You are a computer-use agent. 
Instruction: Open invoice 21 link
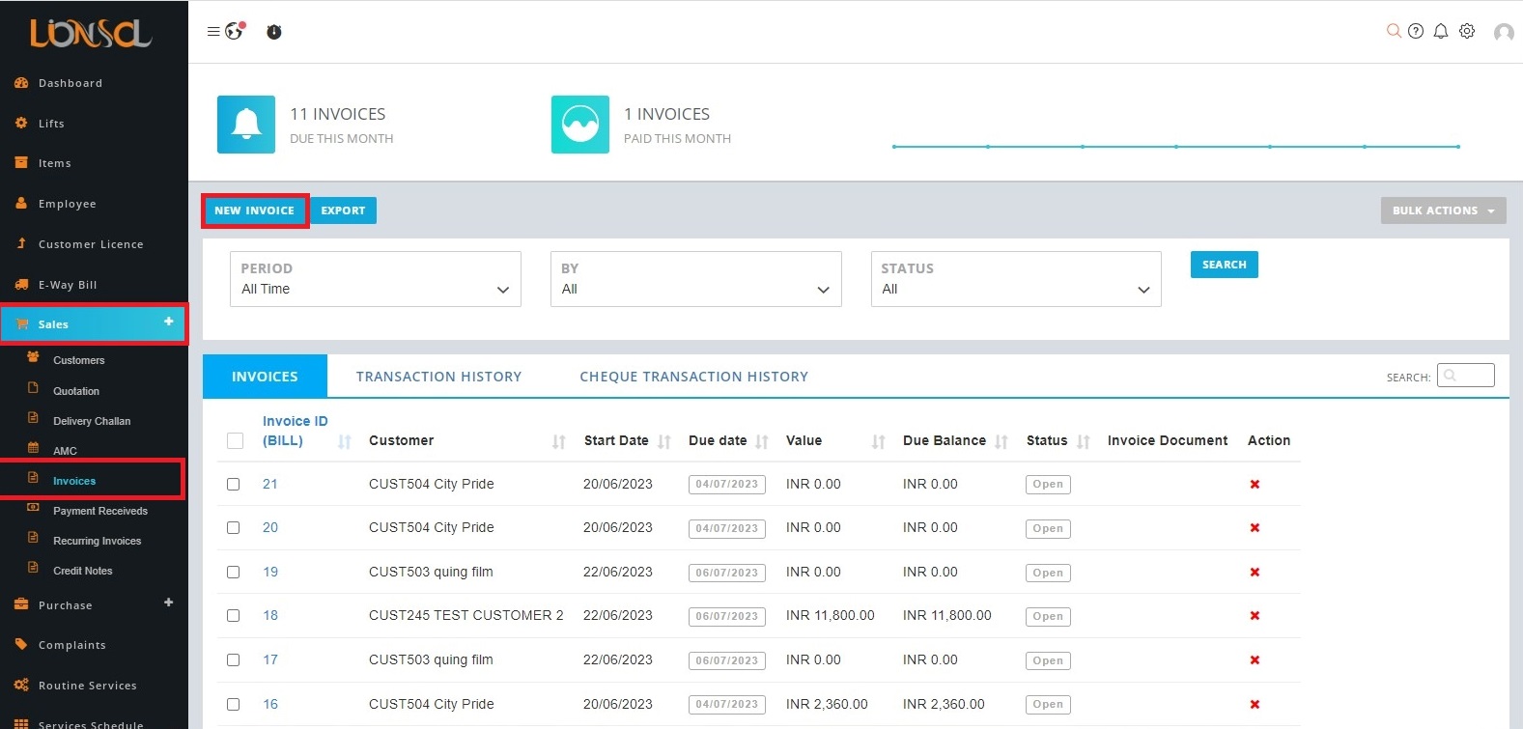270,484
